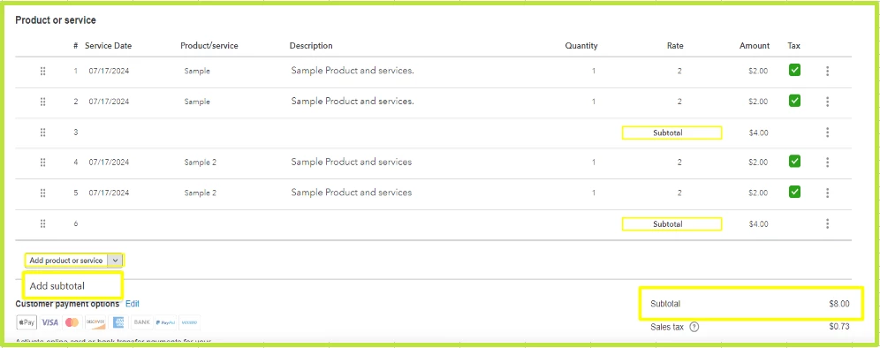This screenshot has width=880, height=348.
Task: Click the Sales tax help question icon
Action: pos(694,327)
